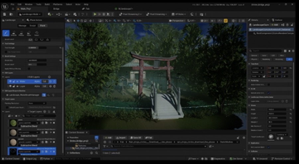
Task: Adjust the Brush Size slider
Action: [37, 60]
